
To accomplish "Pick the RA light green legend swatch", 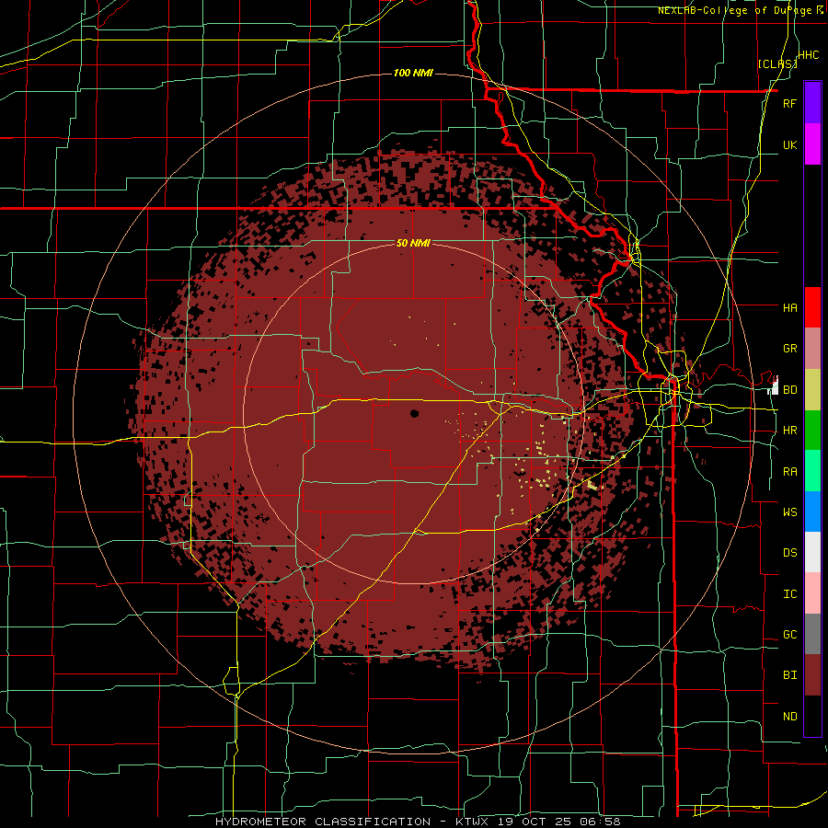I will (x=812, y=471).
